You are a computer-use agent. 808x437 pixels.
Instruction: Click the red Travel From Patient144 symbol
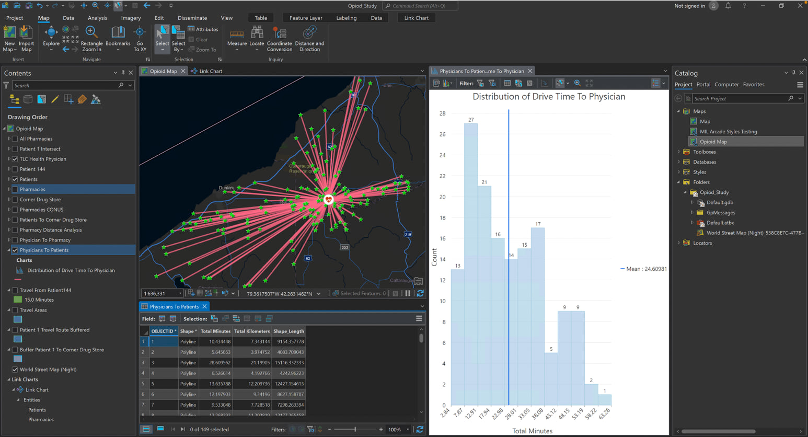pyautogui.click(x=18, y=280)
